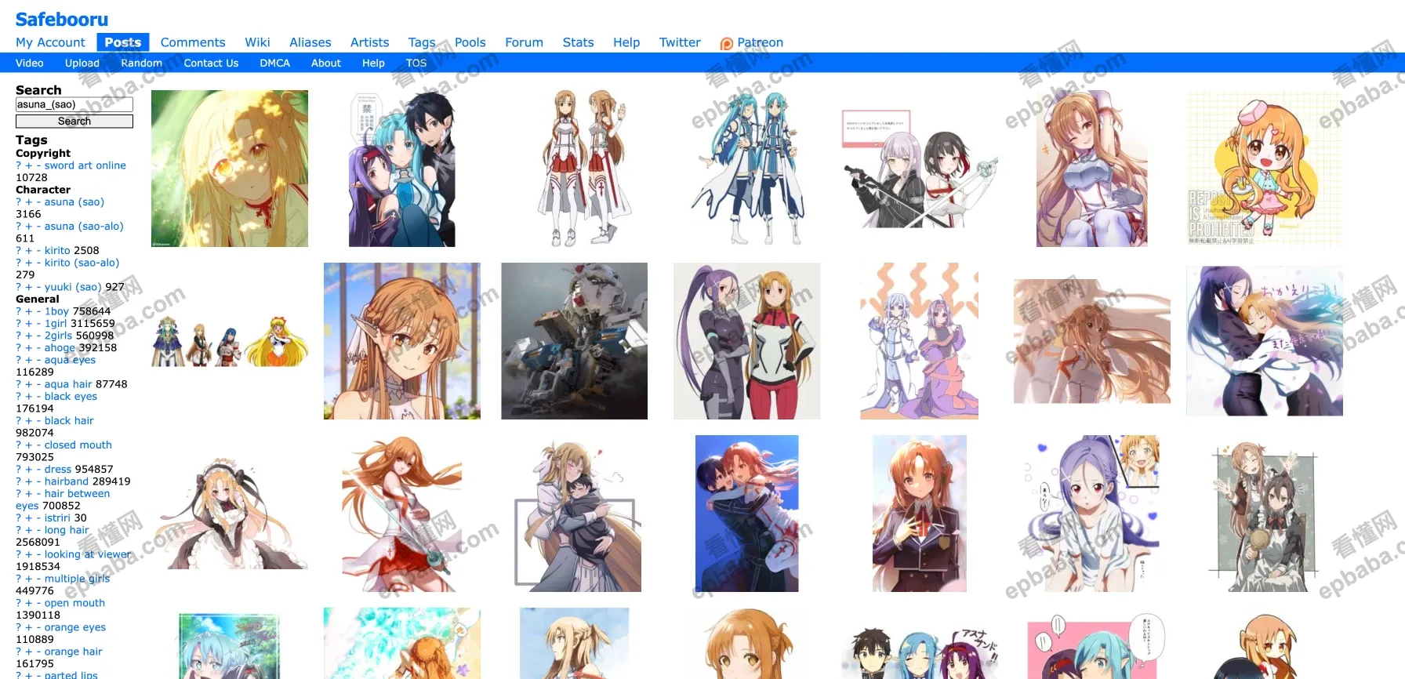Click the '+' beside the dress tag
This screenshot has height=679, width=1405.
[28, 469]
